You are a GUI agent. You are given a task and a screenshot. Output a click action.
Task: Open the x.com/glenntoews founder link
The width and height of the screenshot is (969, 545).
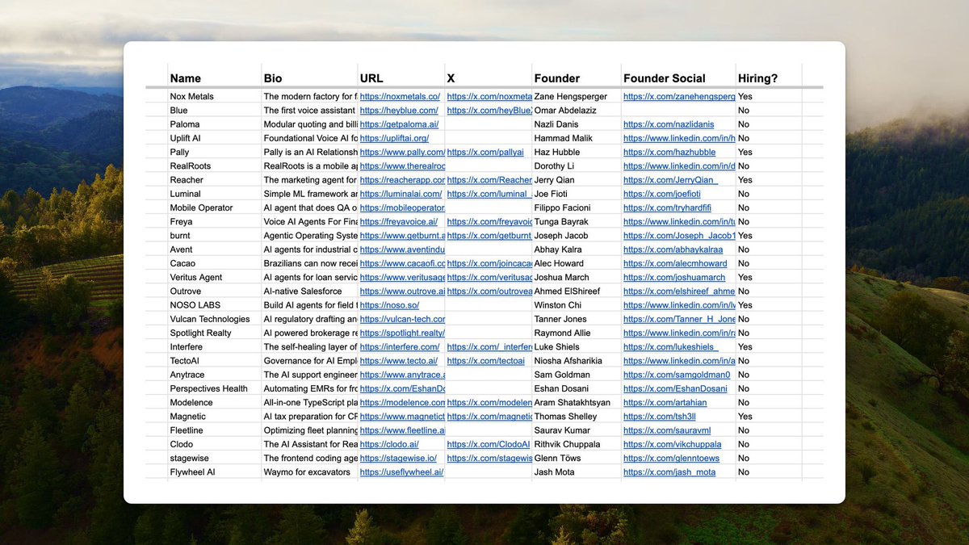[x=671, y=458]
